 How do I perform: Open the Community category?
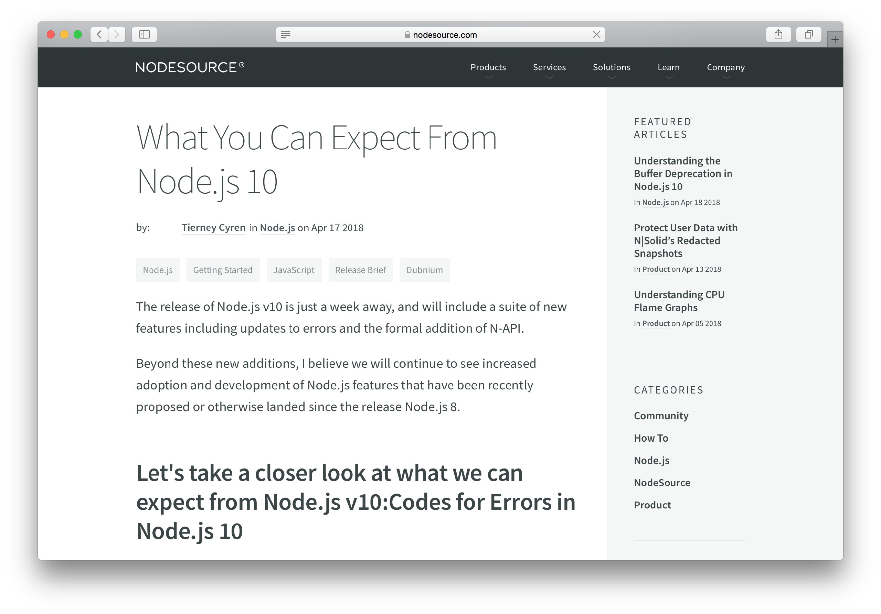coord(661,416)
